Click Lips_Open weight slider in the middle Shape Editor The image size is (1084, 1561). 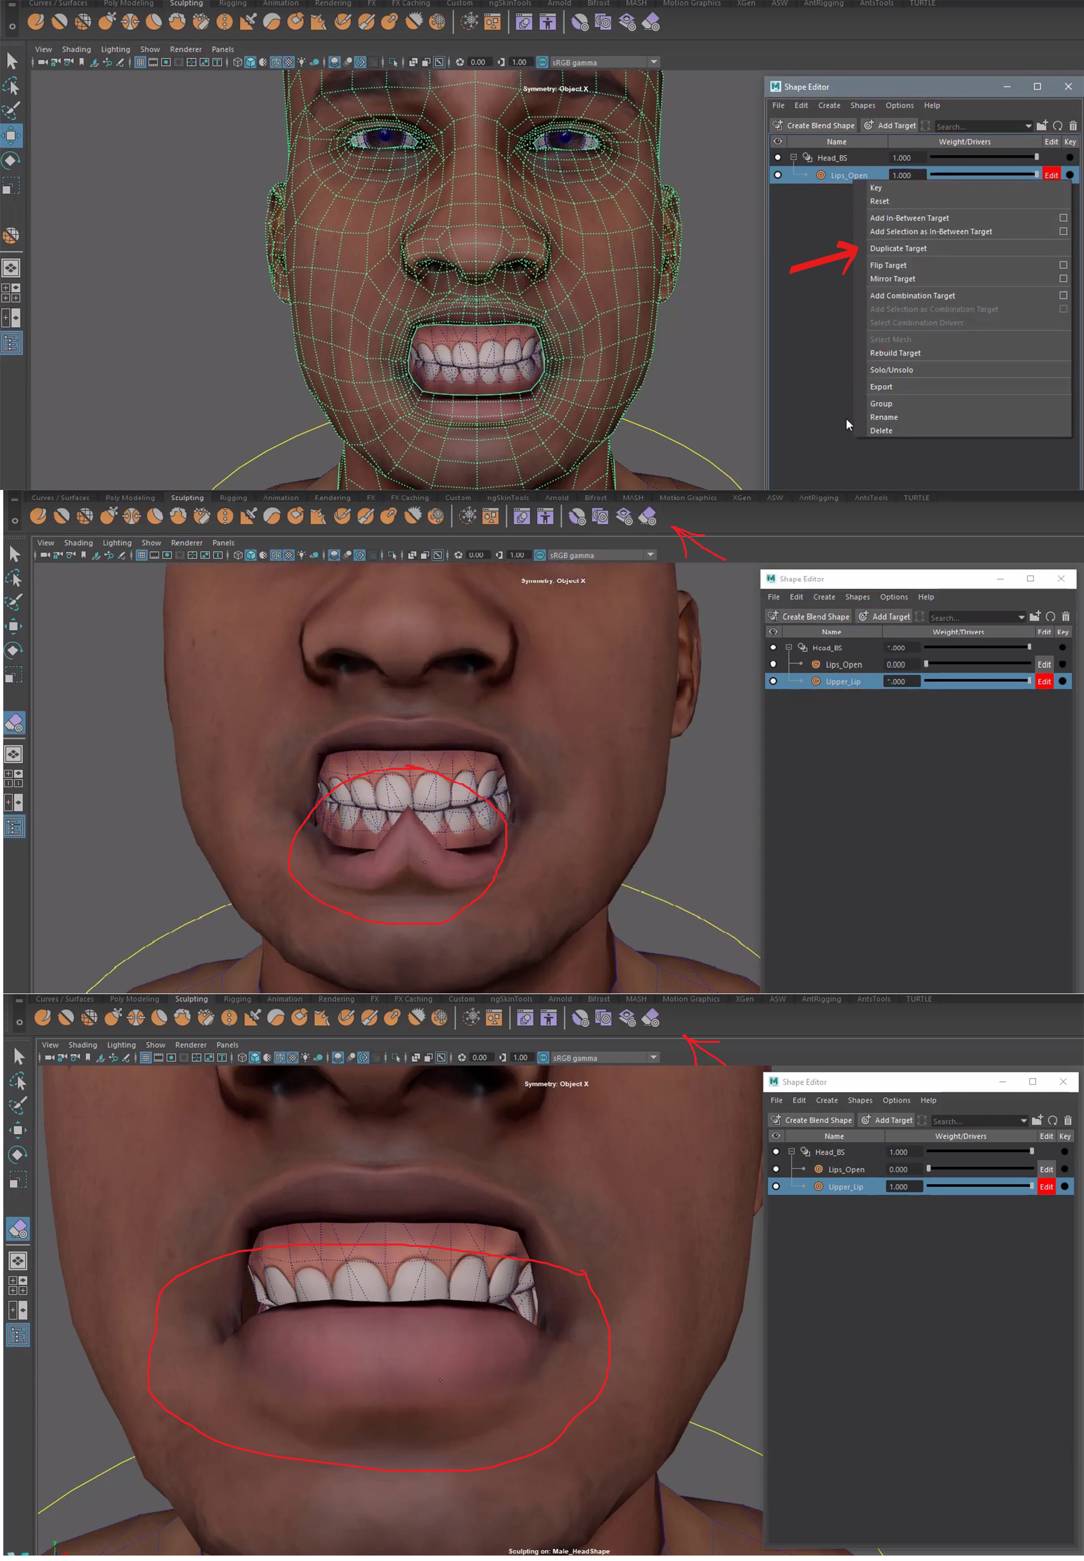click(977, 665)
